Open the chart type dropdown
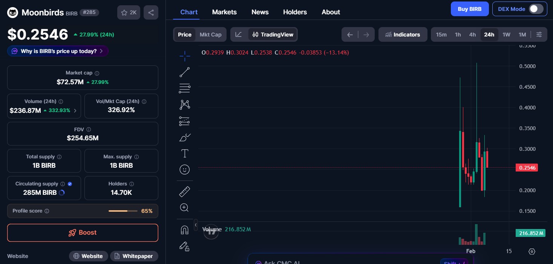The width and height of the screenshot is (553, 264). (x=238, y=34)
